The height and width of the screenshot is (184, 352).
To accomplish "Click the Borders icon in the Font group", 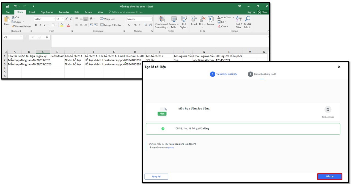I will point(53,25).
